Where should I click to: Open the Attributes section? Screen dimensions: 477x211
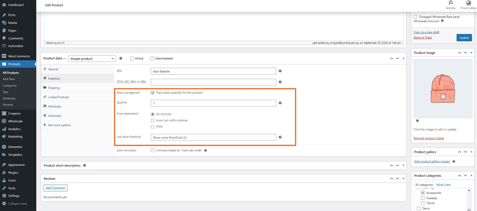(x=55, y=106)
